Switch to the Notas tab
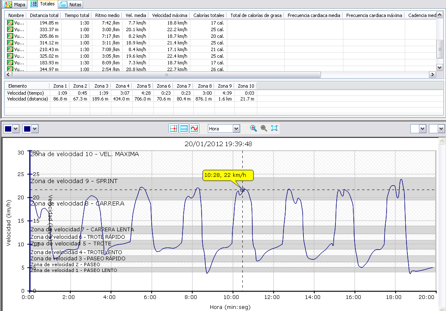446x311 pixels. click(70, 5)
